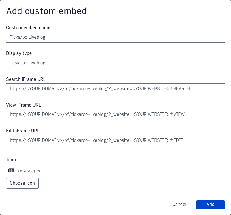
Task: Click the "Icon" section label
Action: [11, 160]
